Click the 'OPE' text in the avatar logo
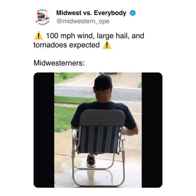The image size is (196, 196). coord(41,17)
